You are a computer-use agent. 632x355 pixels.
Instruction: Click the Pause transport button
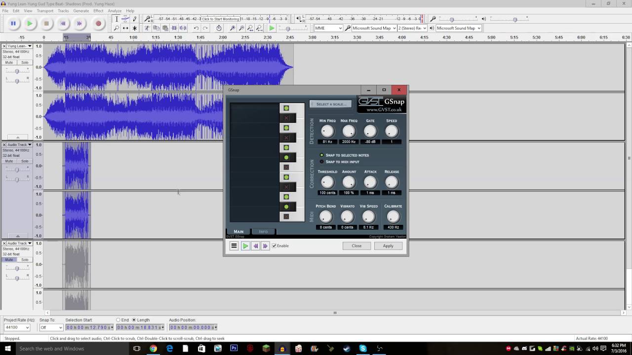[13, 23]
